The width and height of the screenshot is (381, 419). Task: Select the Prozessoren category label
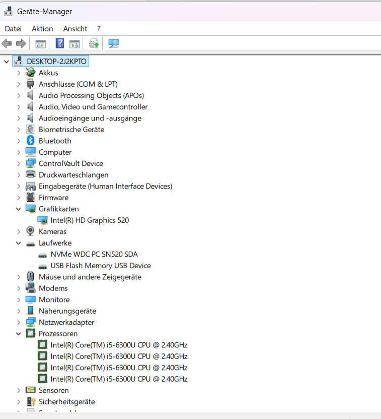[58, 333]
